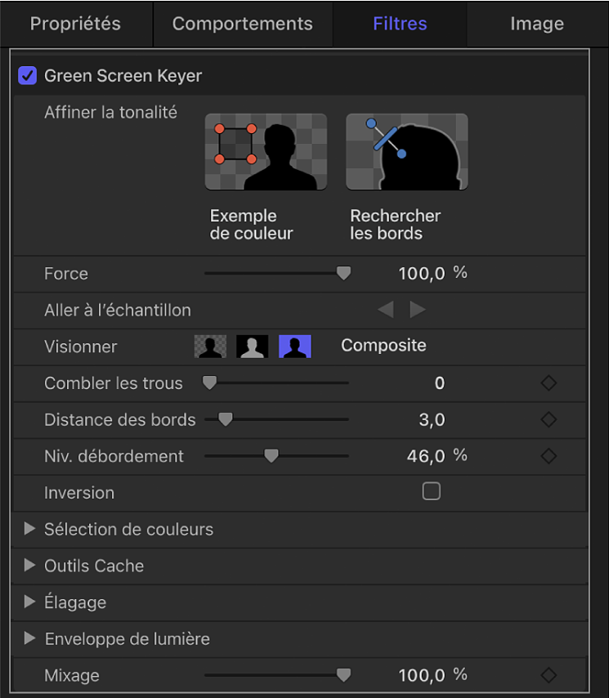
Task: Add keyframe for Distance des bords
Action: 548,419
